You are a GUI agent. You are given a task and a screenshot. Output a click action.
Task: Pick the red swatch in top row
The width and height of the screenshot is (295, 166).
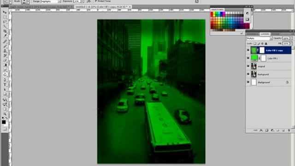212,13
